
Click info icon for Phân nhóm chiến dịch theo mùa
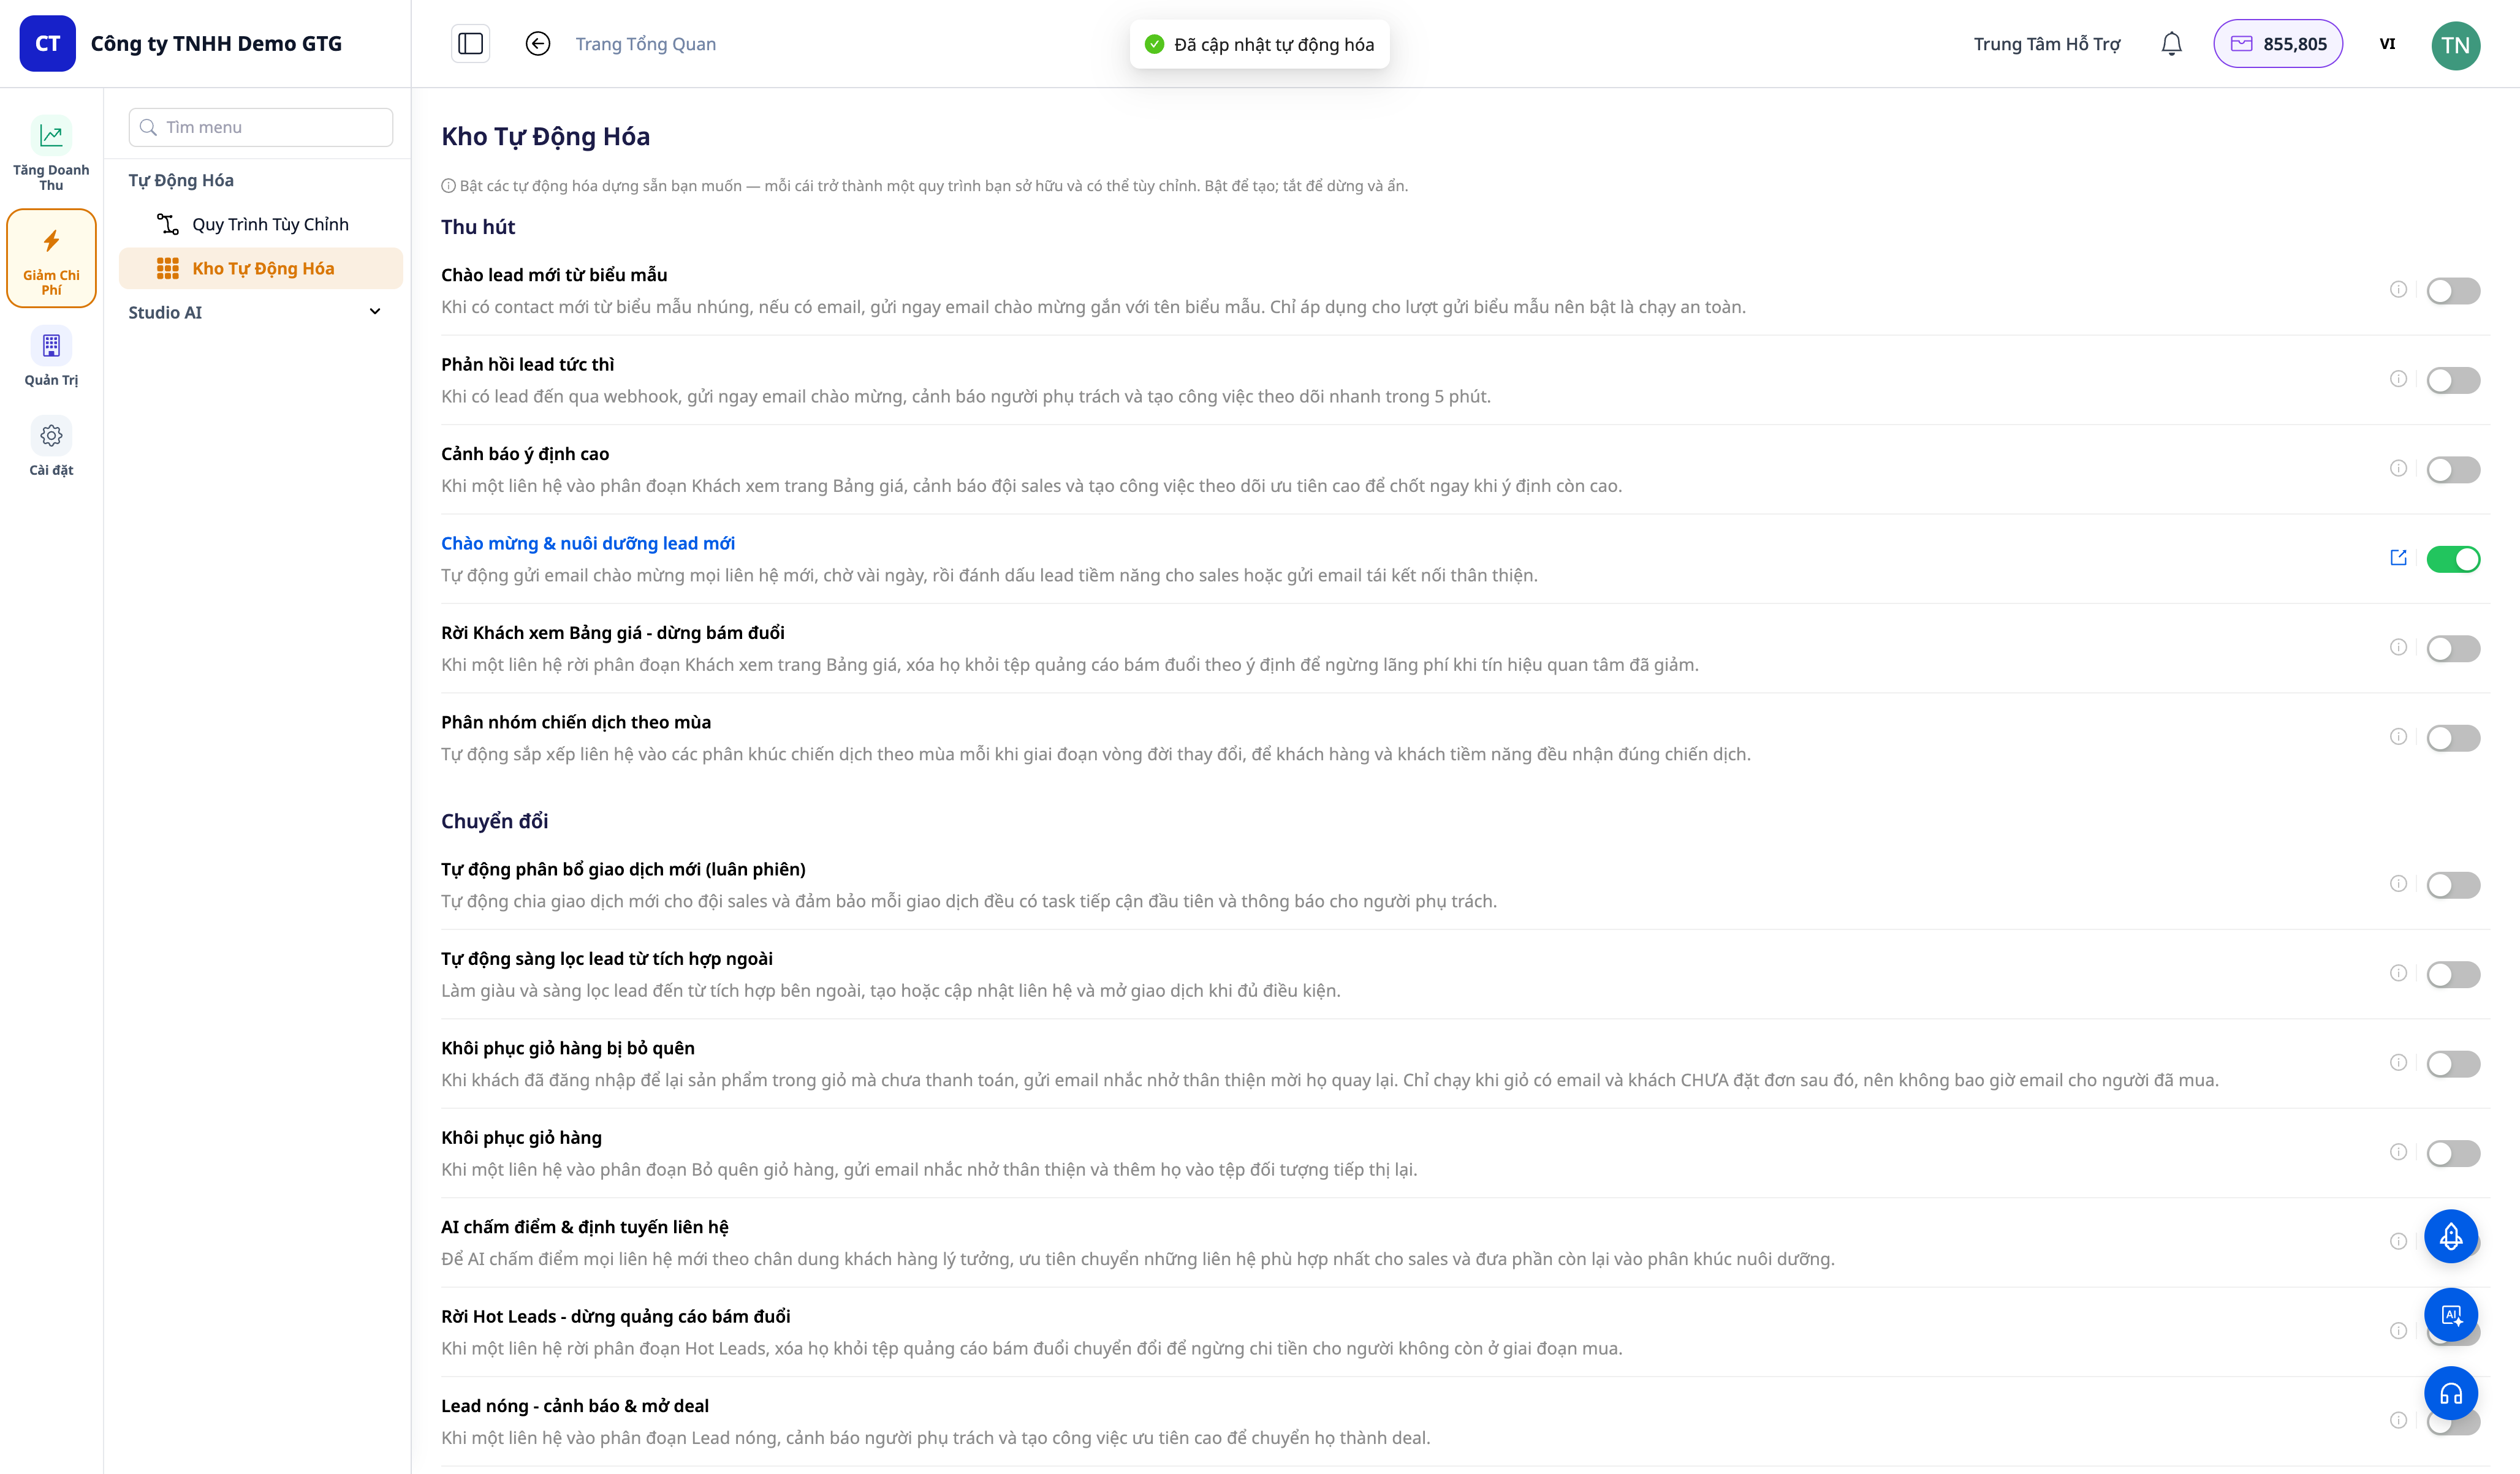(x=2398, y=737)
